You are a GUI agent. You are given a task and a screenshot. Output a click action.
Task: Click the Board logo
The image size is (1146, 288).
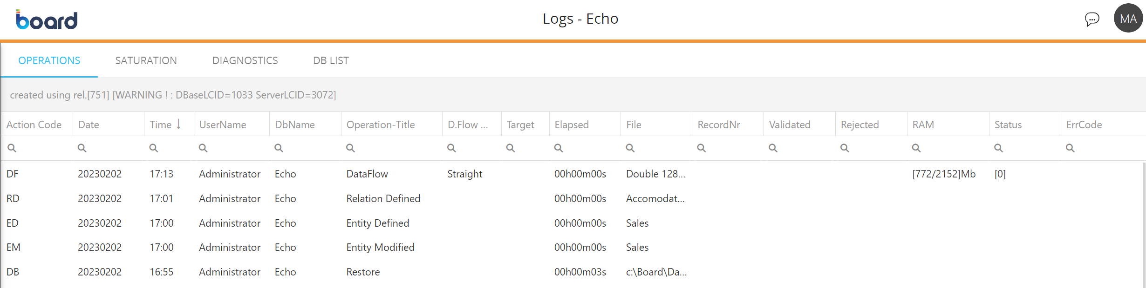pos(47,20)
